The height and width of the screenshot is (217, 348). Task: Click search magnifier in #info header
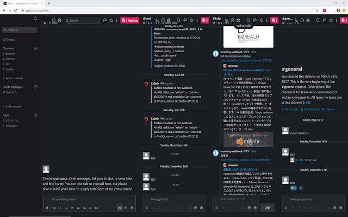(x=248, y=21)
